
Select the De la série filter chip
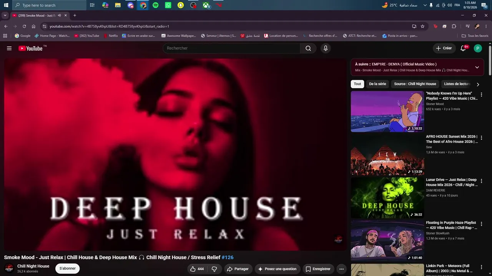tap(377, 84)
